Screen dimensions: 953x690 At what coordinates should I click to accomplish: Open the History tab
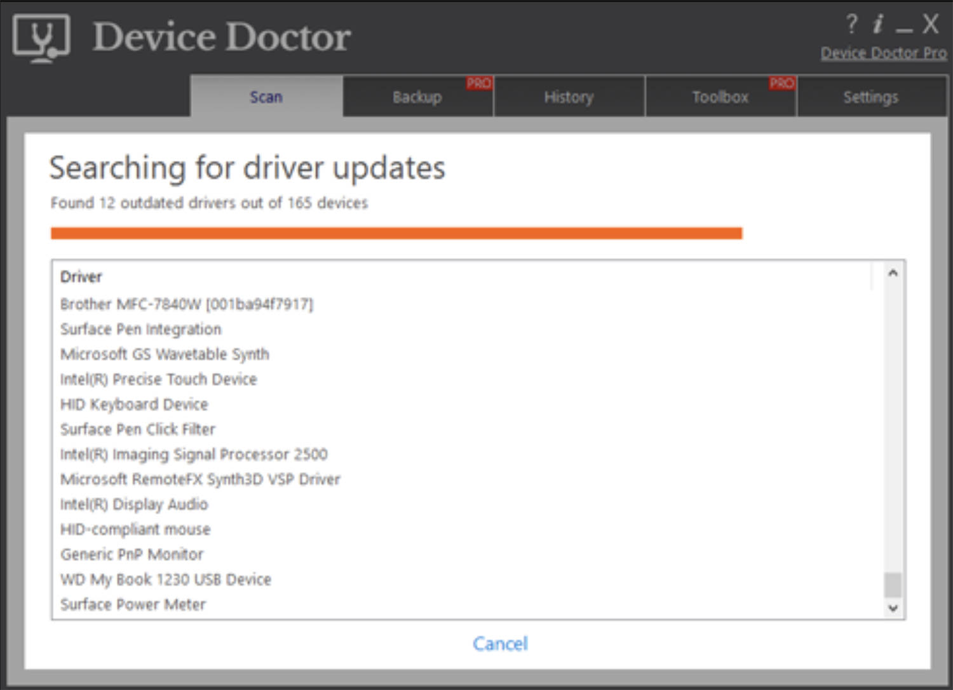(569, 97)
